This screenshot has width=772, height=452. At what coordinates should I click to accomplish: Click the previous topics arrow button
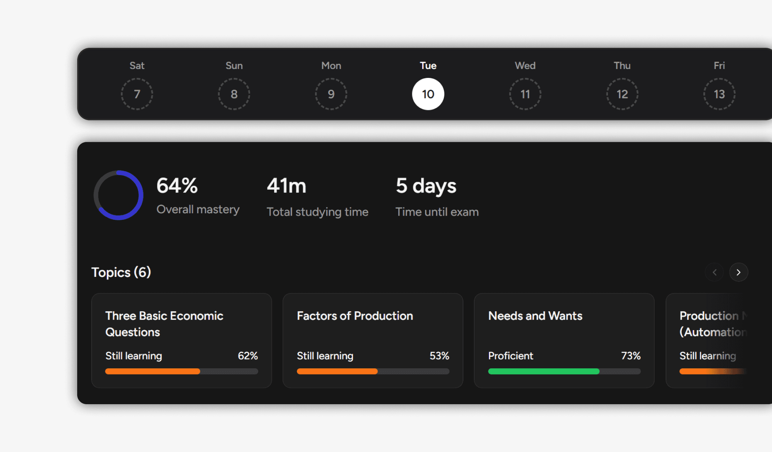click(714, 272)
